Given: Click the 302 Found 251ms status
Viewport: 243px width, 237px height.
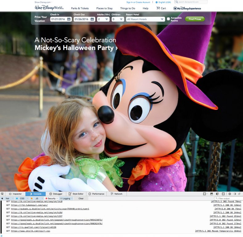Looking at the screenshot, I should 226,216.
